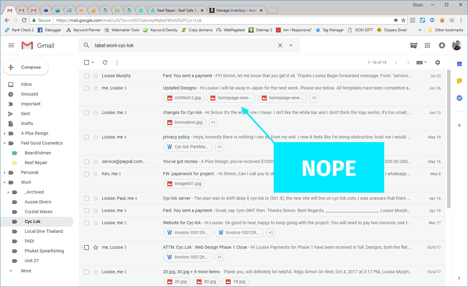468x287 pixels.
Task: Expand More labels in sidebar
Action: pyautogui.click(x=26, y=271)
